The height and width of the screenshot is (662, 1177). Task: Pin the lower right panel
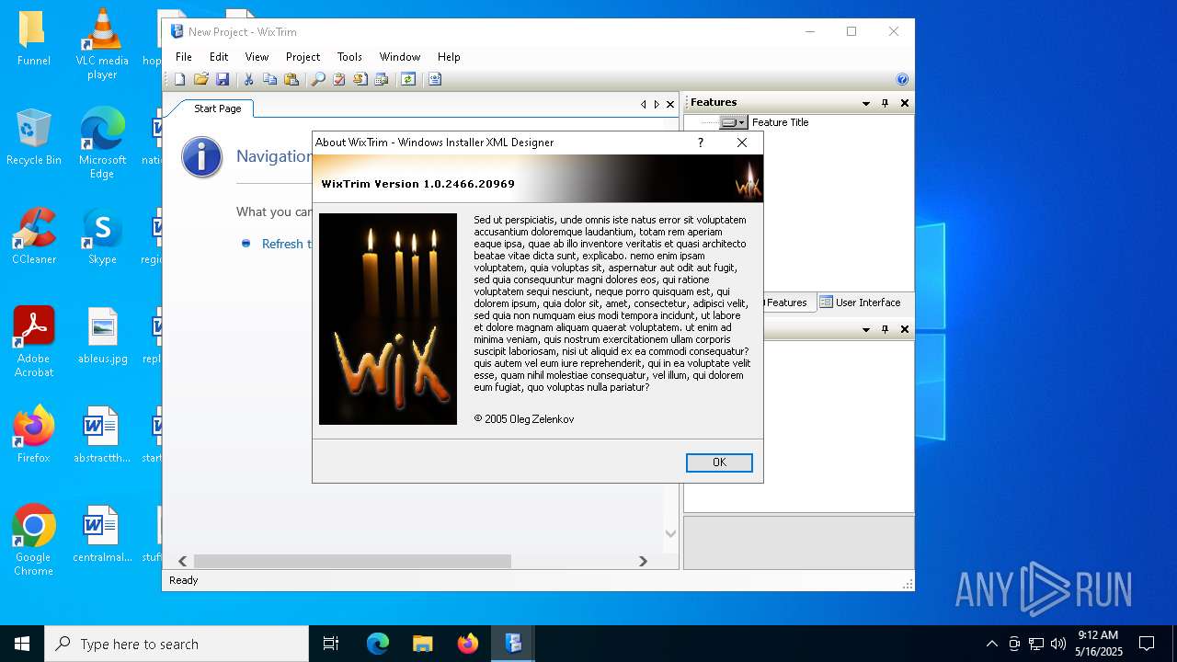(x=886, y=329)
